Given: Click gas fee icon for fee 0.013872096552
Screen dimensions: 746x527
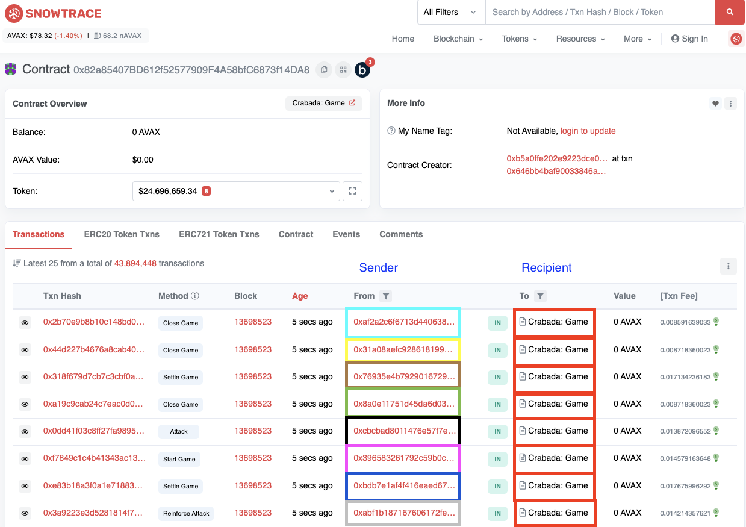Looking at the screenshot, I should tap(716, 431).
